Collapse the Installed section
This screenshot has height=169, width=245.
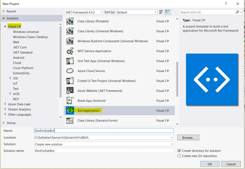4,18
